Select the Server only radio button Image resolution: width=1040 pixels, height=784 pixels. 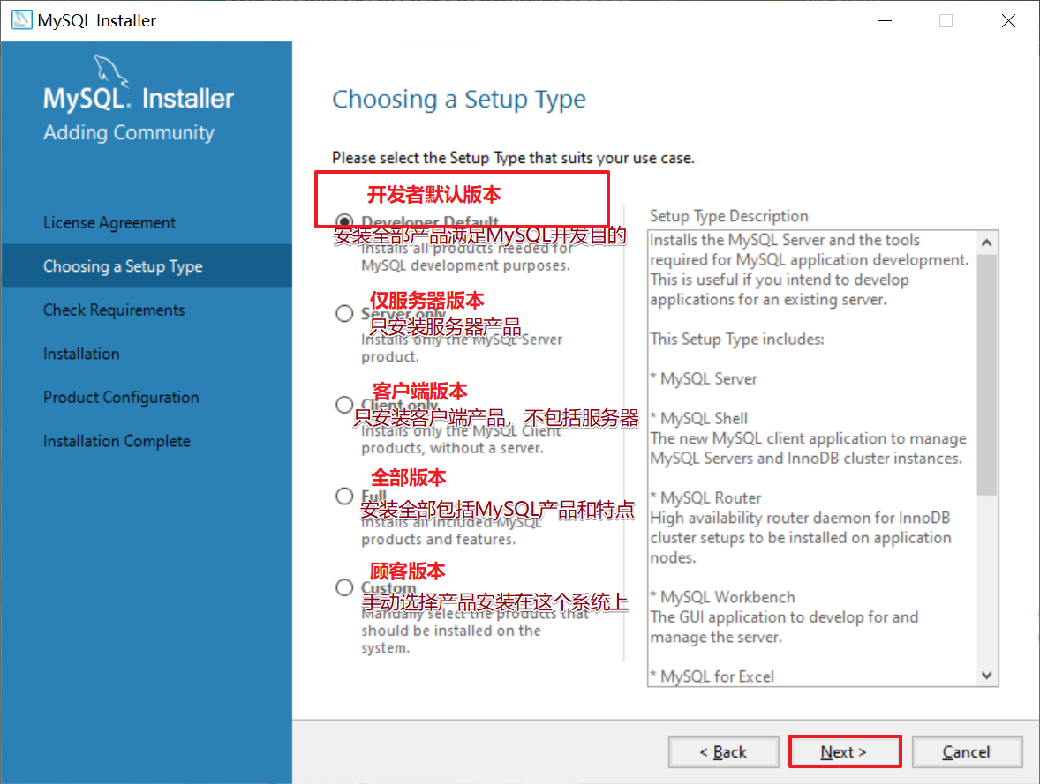tap(344, 313)
